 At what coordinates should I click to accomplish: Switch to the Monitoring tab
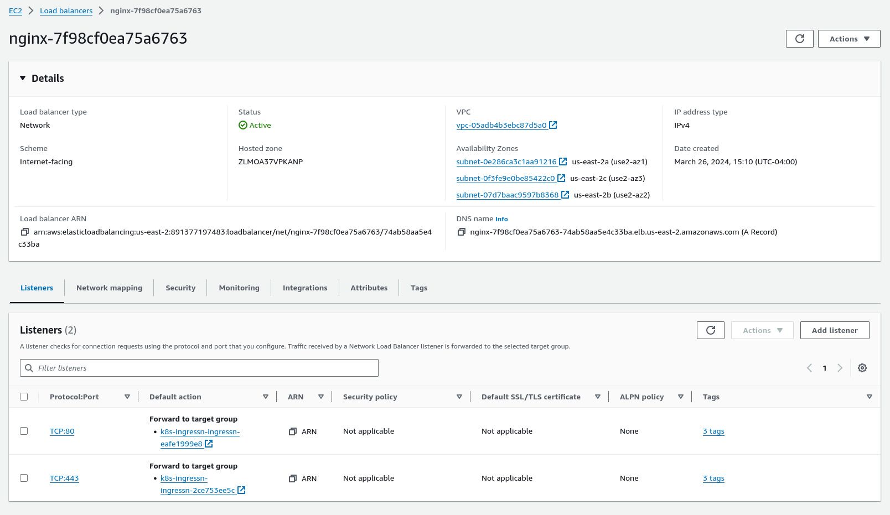click(239, 288)
